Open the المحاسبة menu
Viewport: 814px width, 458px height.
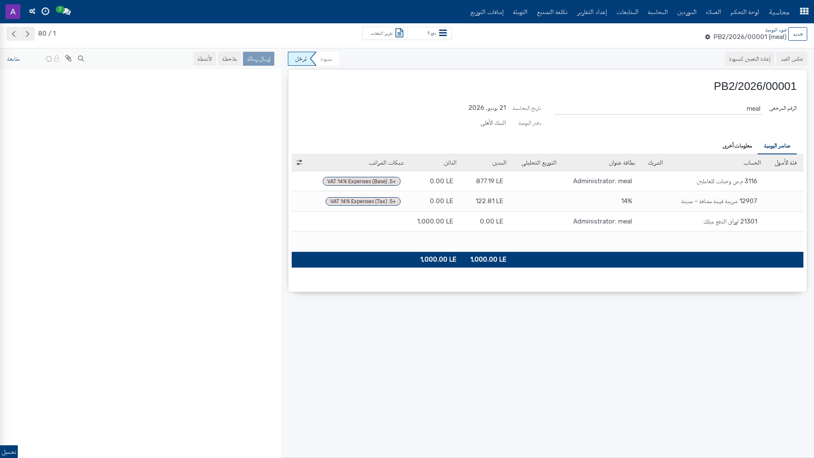658,12
